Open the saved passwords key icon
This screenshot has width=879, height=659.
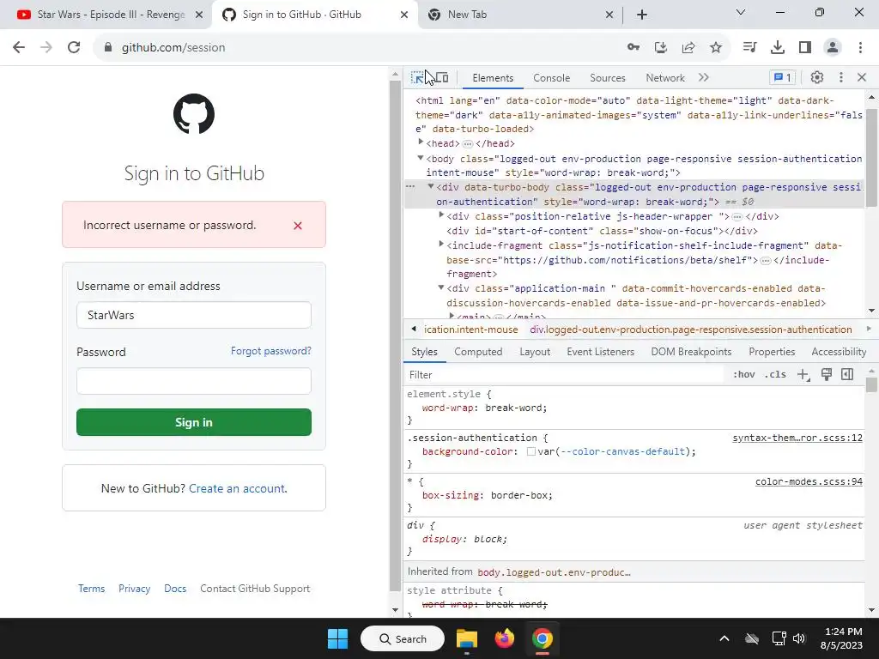pyautogui.click(x=633, y=48)
